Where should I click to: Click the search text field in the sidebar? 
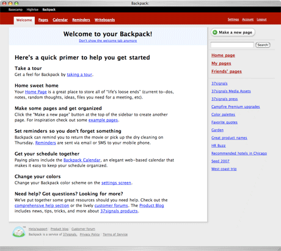[x=232, y=45]
